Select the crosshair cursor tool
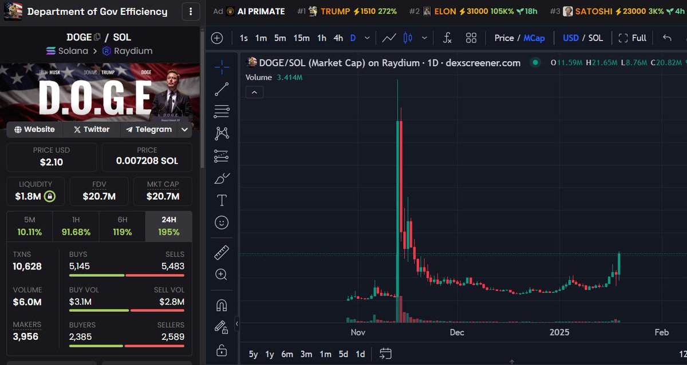Screen dimensions: 687x365 tap(222, 67)
